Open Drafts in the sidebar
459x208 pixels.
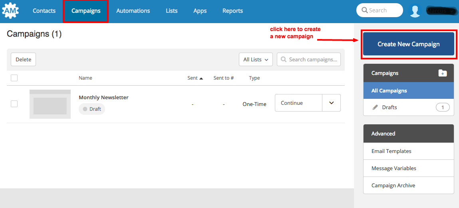point(409,107)
